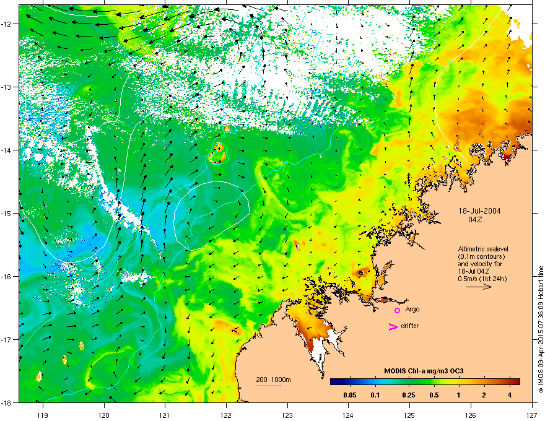
Task: Click the cyan 200 1000m contour line sample
Action: 269,385
